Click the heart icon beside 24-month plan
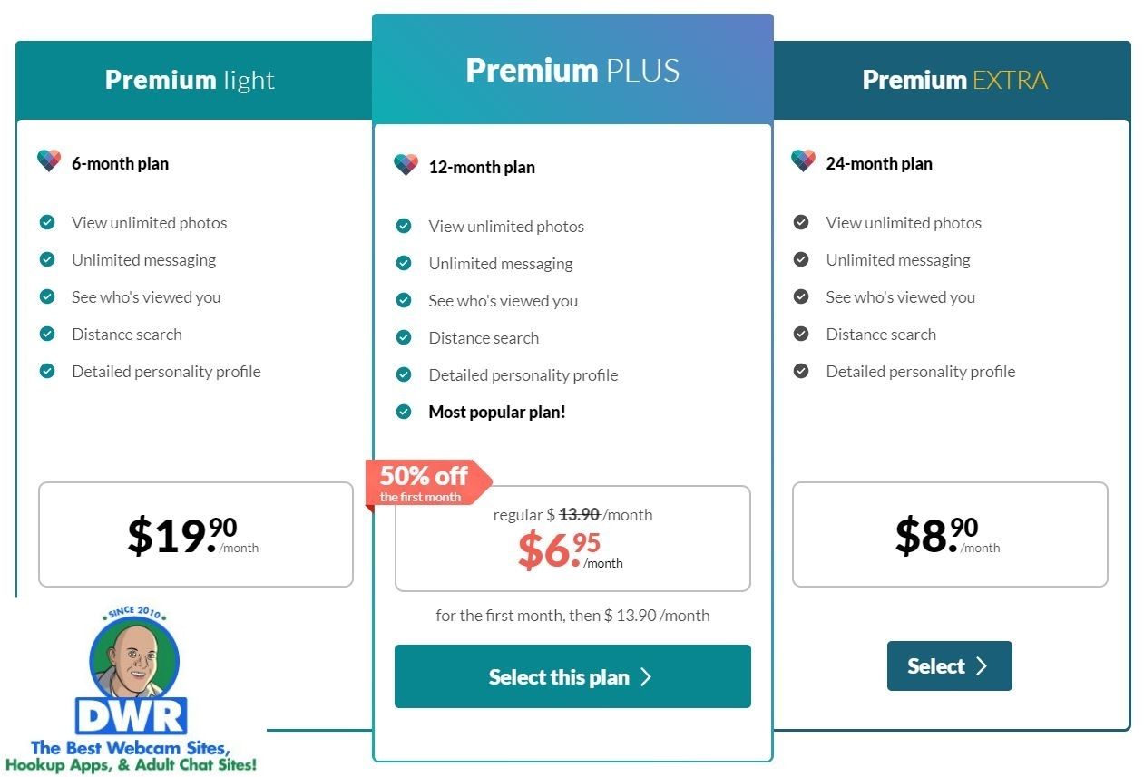The height and width of the screenshot is (777, 1144). [x=803, y=162]
